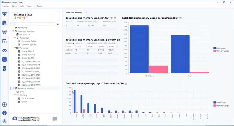
Task: Select MS SQL Server under Memory
Action: pos(28,98)
